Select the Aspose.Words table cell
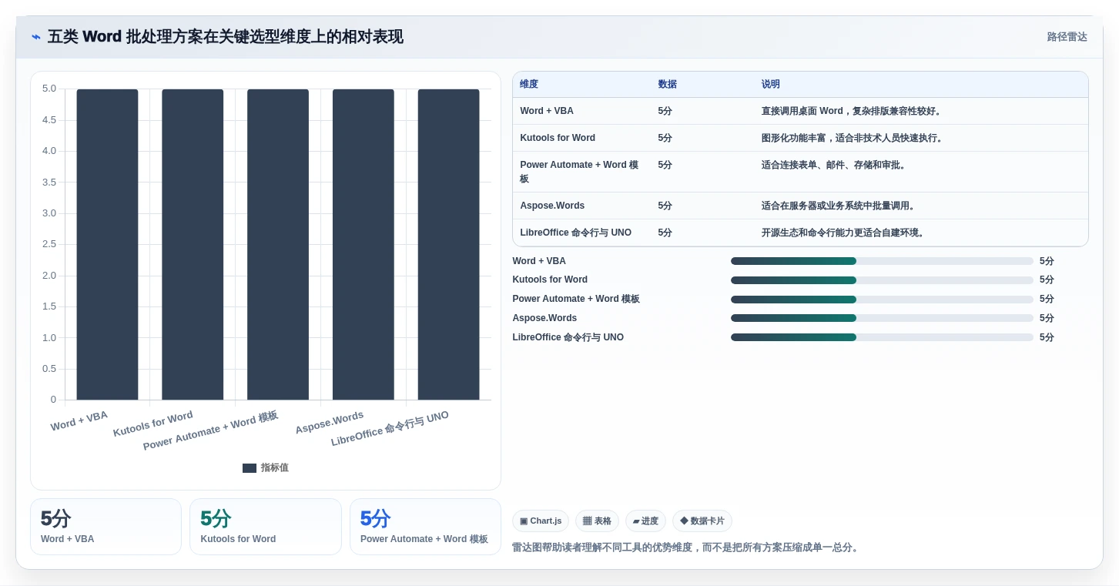The height and width of the screenshot is (586, 1119). click(x=552, y=206)
